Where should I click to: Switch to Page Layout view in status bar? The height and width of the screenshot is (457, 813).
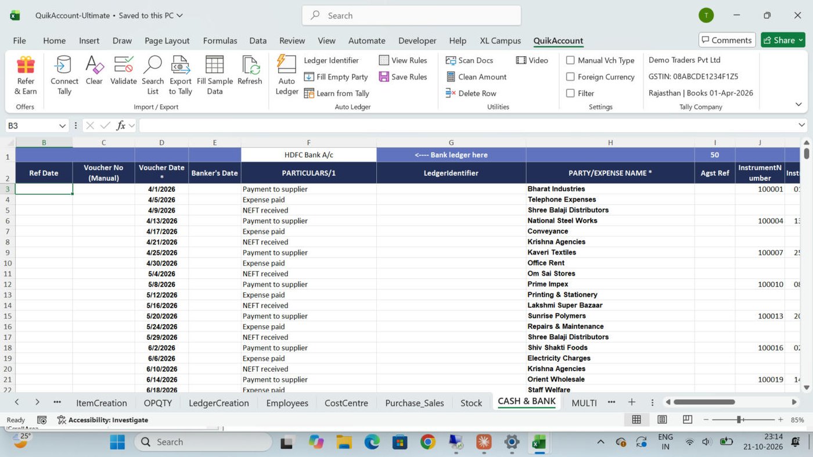(x=662, y=419)
